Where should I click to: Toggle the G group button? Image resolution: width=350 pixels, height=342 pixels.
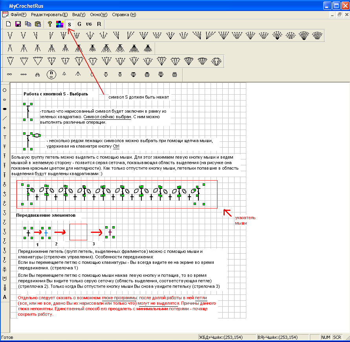(79, 24)
